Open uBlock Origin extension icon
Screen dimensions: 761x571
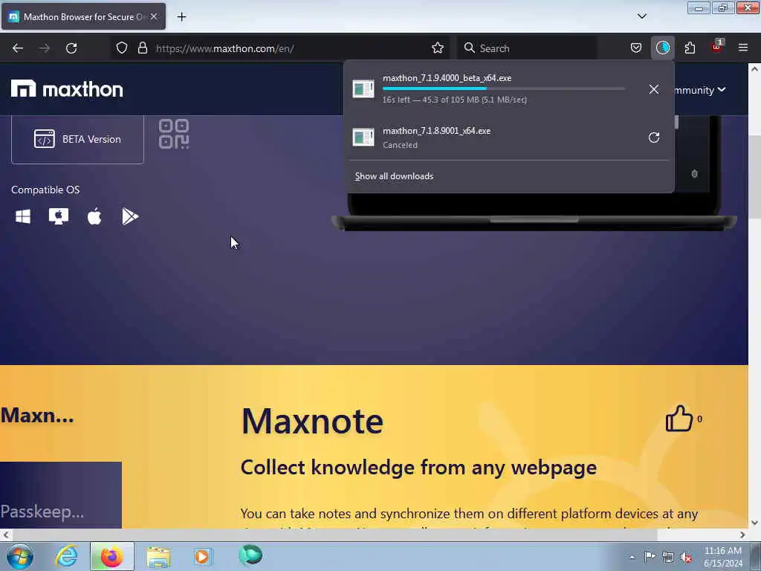(717, 48)
